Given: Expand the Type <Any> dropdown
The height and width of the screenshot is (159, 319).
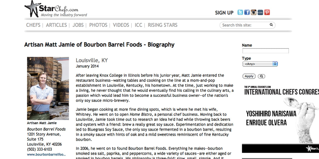Looking at the screenshot, I should 260,64.
